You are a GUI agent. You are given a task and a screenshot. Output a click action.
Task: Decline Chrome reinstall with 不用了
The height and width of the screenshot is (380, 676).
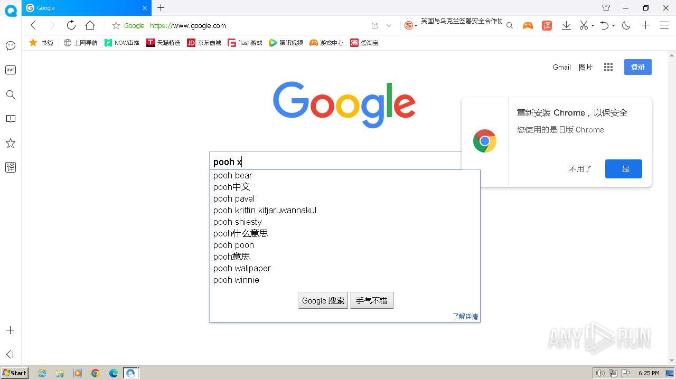pyautogui.click(x=580, y=169)
